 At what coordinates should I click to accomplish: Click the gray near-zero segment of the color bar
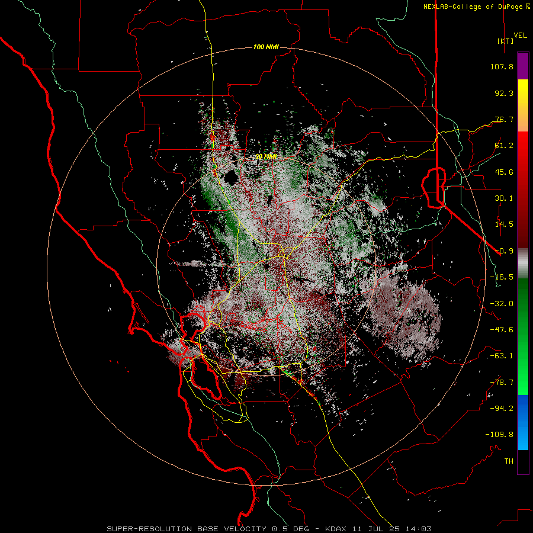pos(523,263)
